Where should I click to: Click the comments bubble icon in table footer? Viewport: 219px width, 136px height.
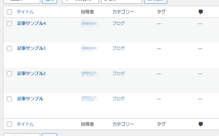[201, 124]
